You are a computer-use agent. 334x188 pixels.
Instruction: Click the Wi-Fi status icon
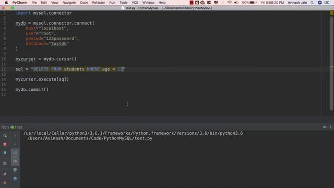click(230, 3)
